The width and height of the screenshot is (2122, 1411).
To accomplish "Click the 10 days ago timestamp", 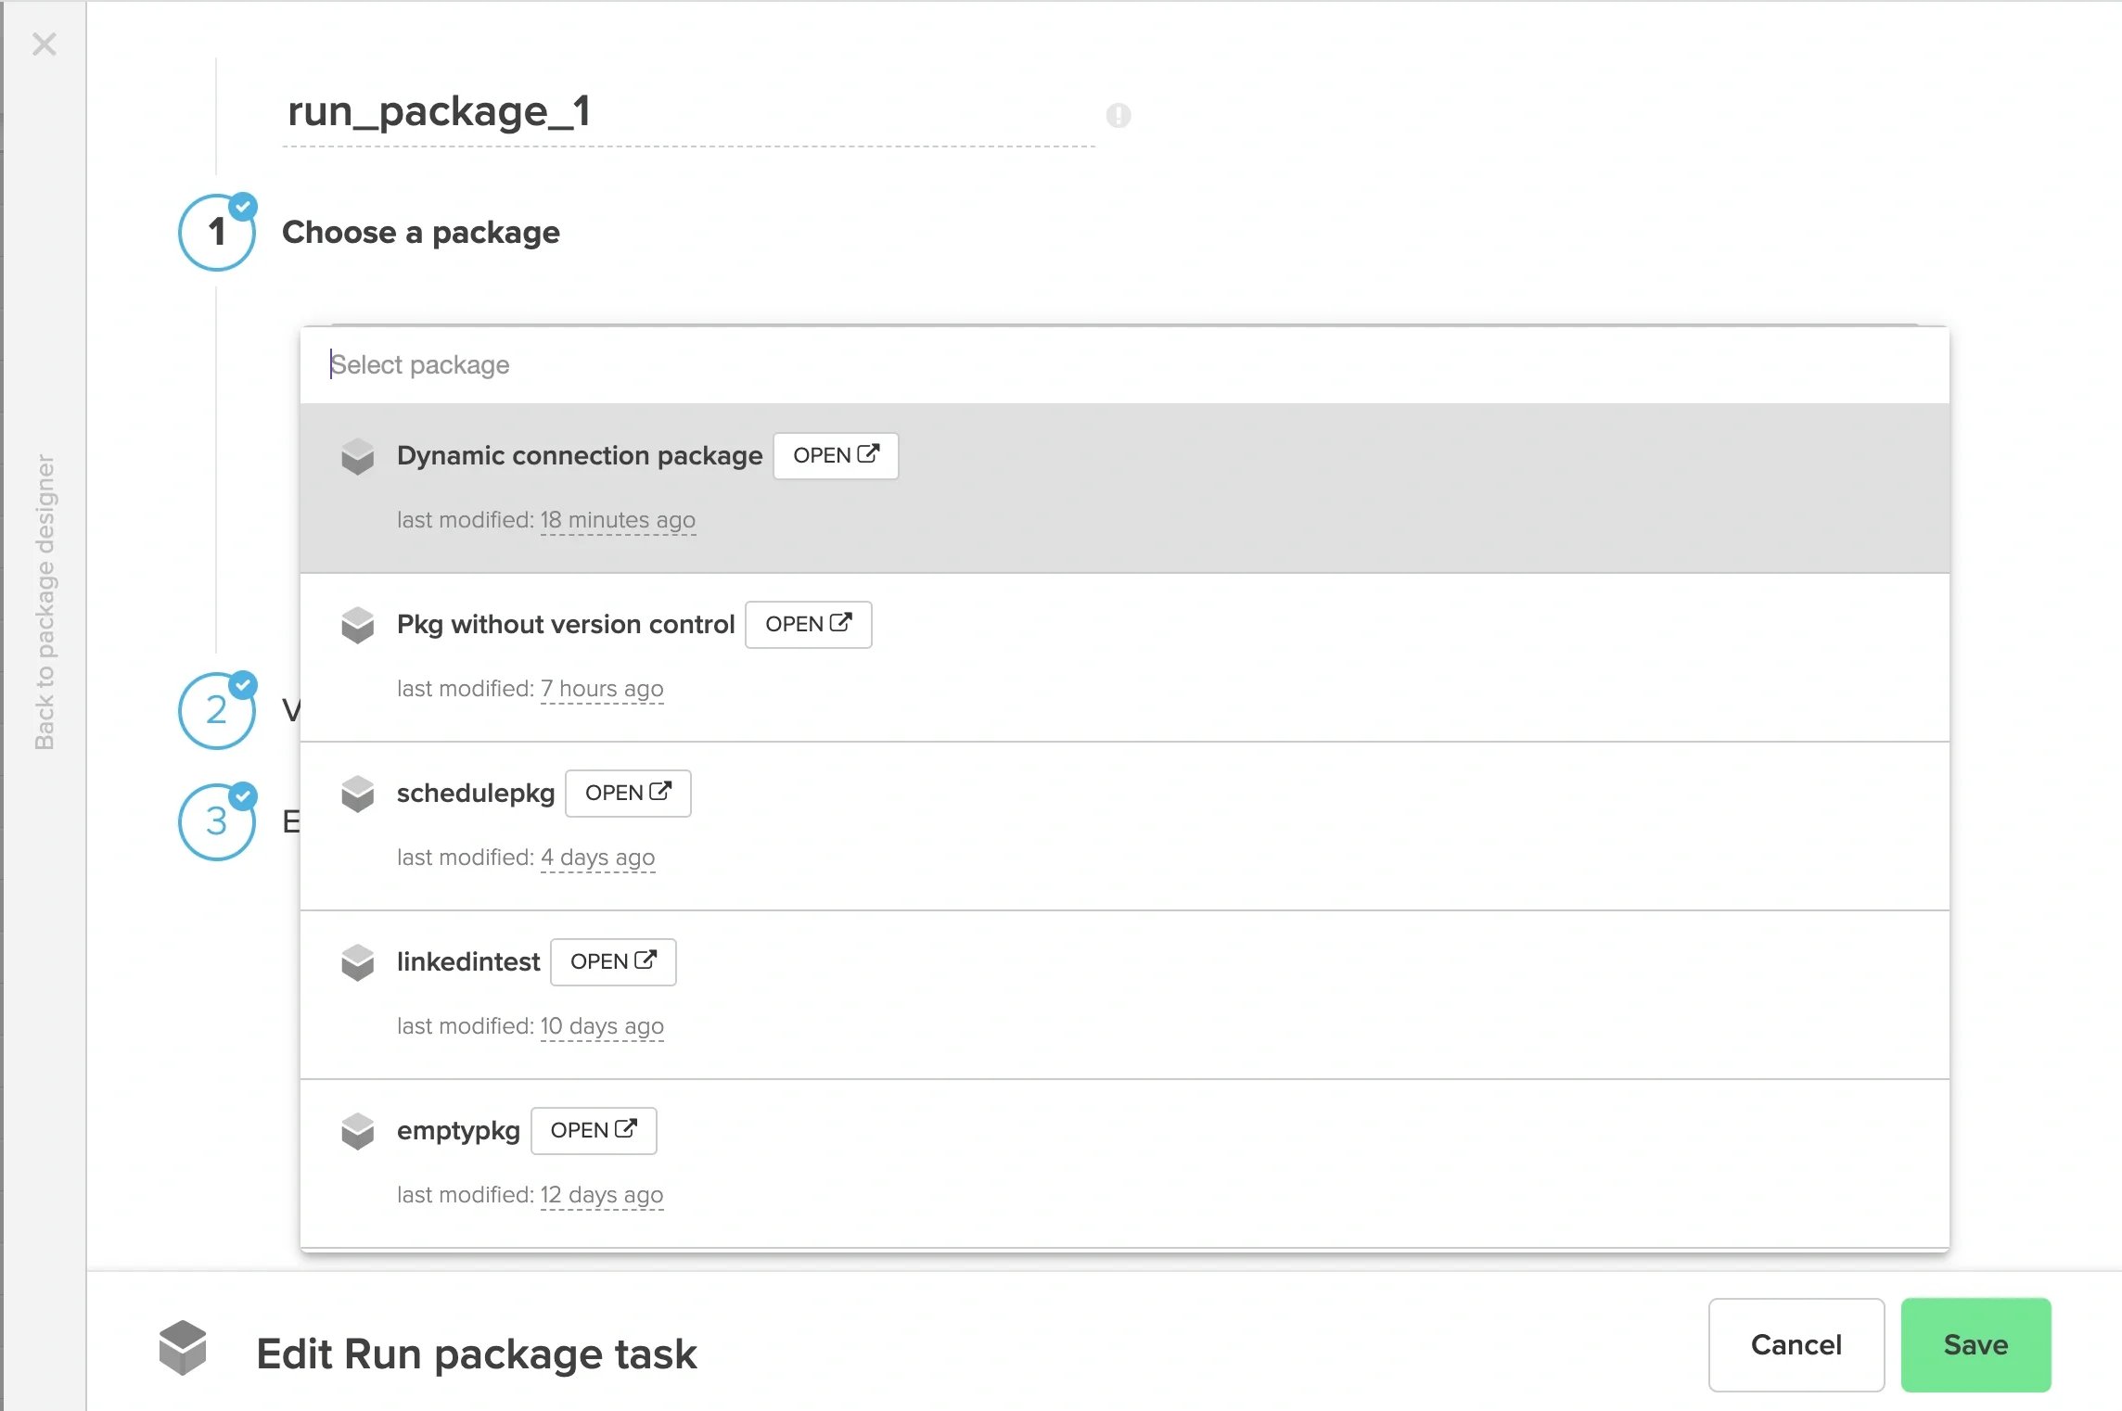I will [x=602, y=1026].
